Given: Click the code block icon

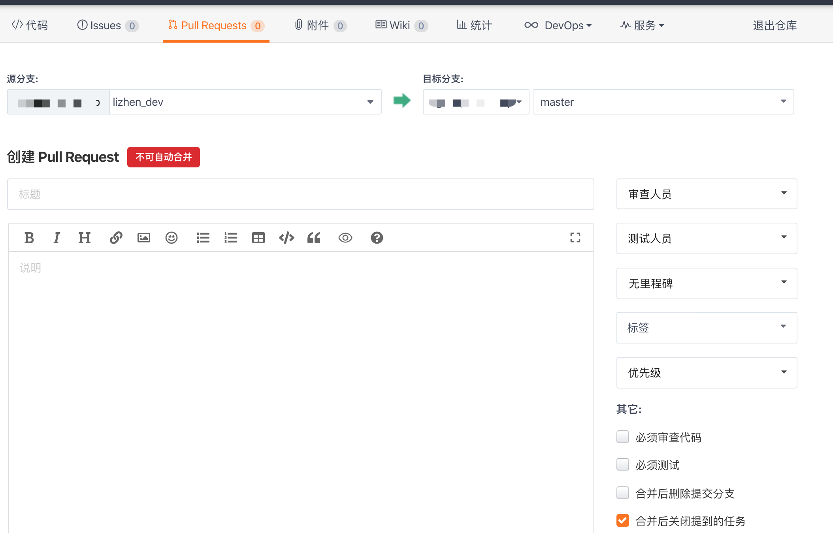Looking at the screenshot, I should click(286, 238).
